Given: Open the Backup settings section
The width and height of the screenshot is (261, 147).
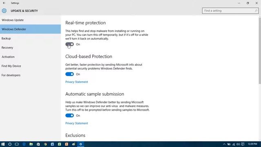Looking at the screenshot, I should point(30,38).
